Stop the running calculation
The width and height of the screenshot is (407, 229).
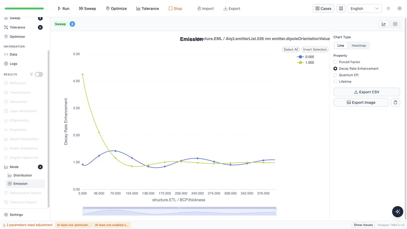click(x=175, y=9)
